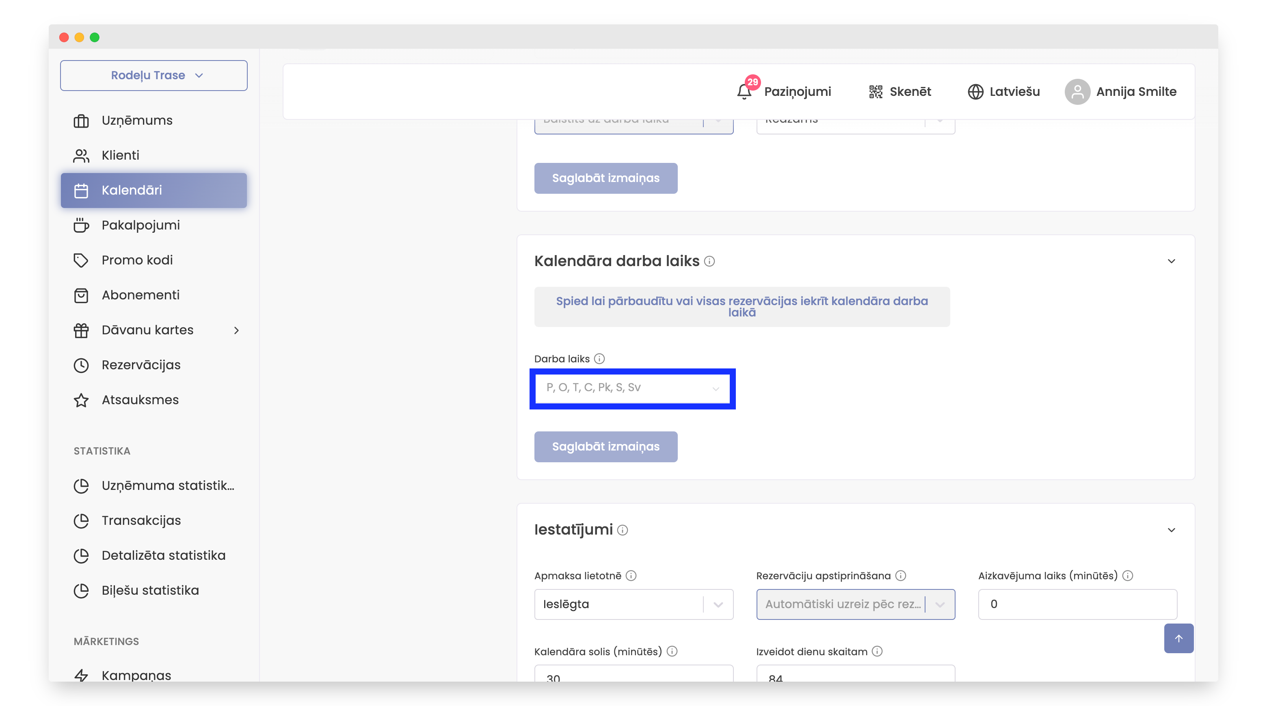Click info icon beside Darba laiks label
This screenshot has width=1267, height=706.
(599, 359)
